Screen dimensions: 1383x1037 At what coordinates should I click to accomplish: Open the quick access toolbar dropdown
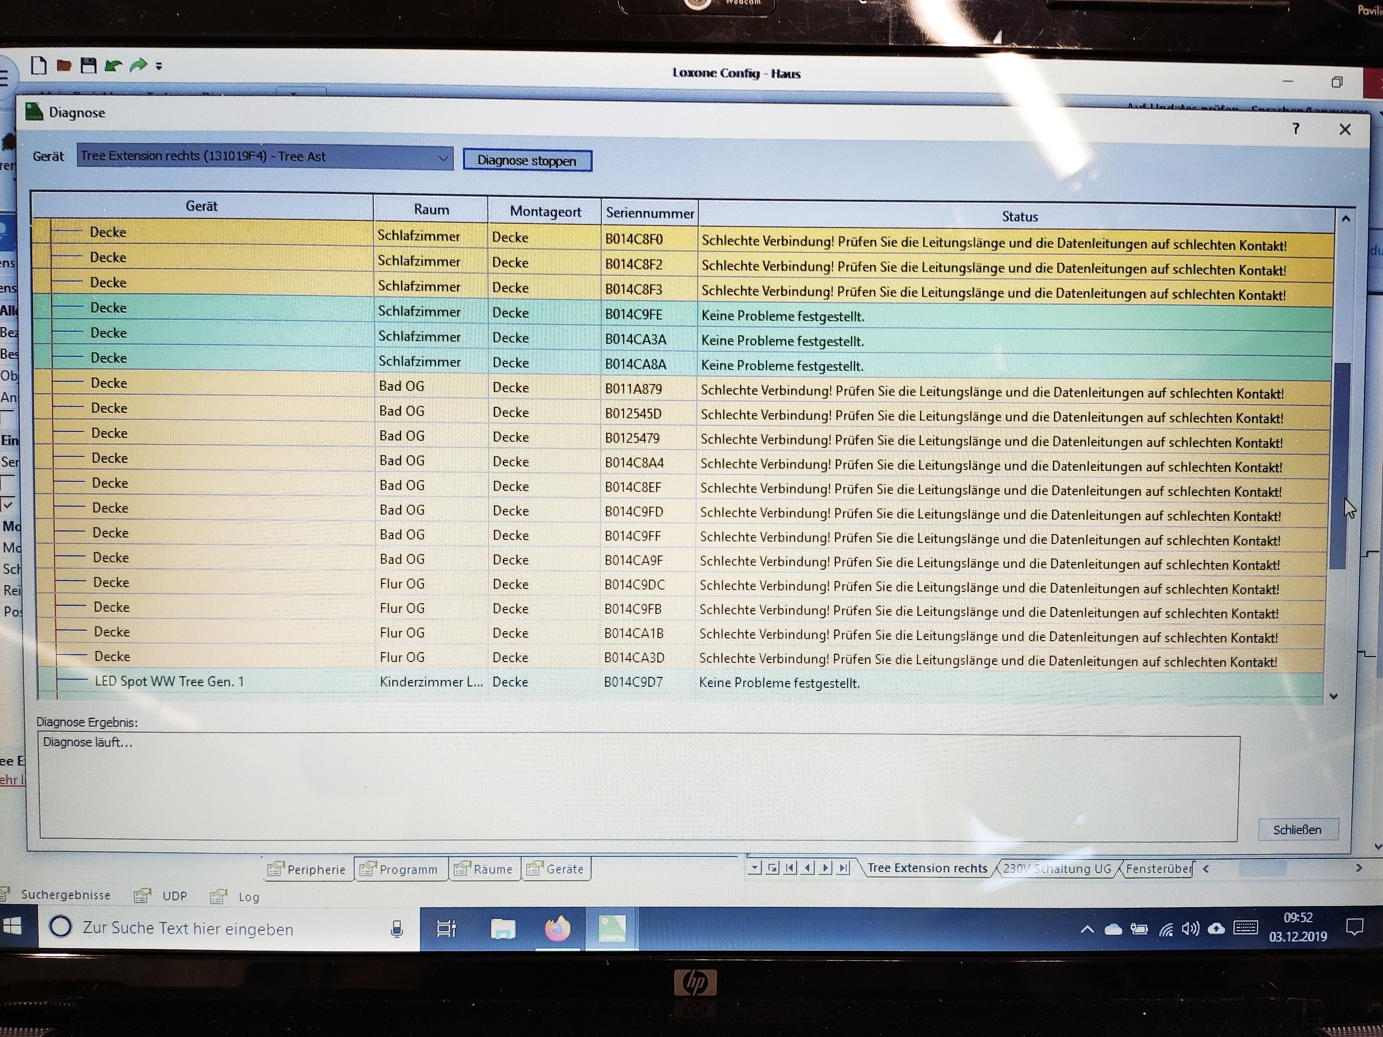159,66
